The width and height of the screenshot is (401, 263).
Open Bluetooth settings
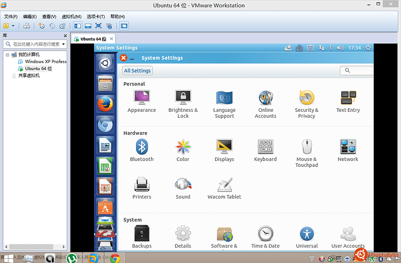pyautogui.click(x=142, y=151)
